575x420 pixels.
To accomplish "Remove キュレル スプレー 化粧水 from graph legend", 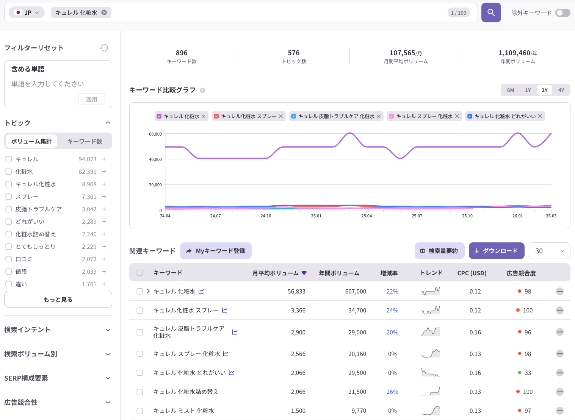I will click(x=457, y=116).
